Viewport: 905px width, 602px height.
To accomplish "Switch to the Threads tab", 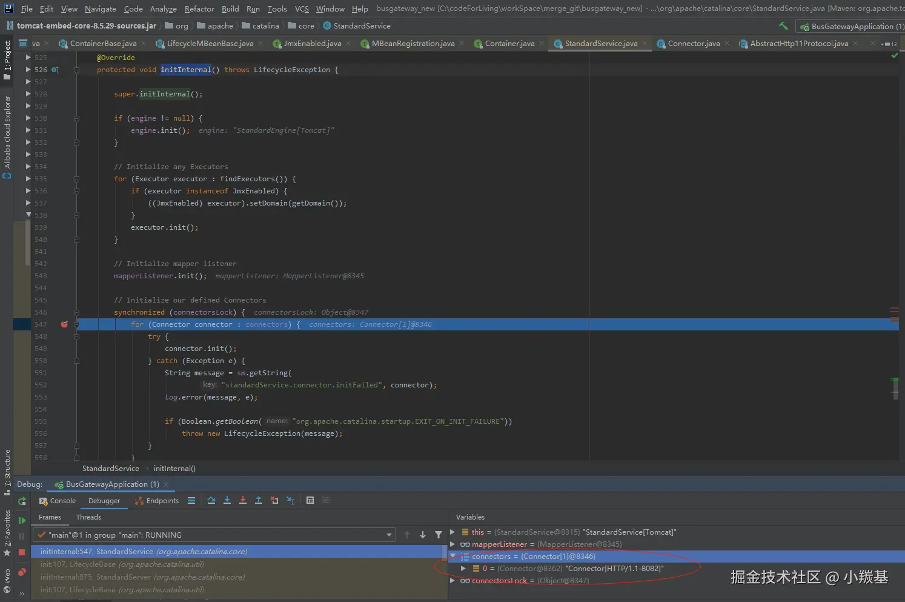I will (88, 517).
